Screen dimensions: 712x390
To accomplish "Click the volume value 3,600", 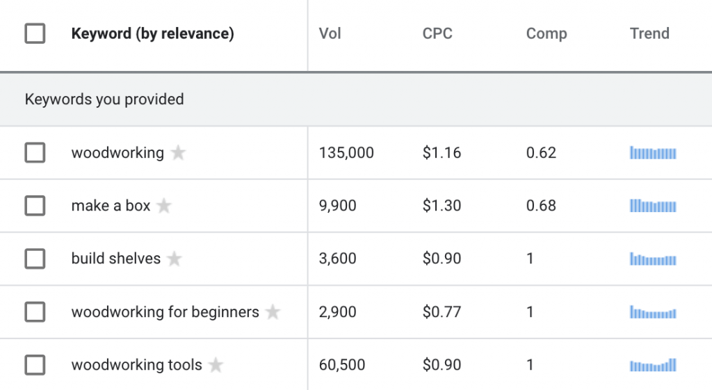I will click(337, 259).
